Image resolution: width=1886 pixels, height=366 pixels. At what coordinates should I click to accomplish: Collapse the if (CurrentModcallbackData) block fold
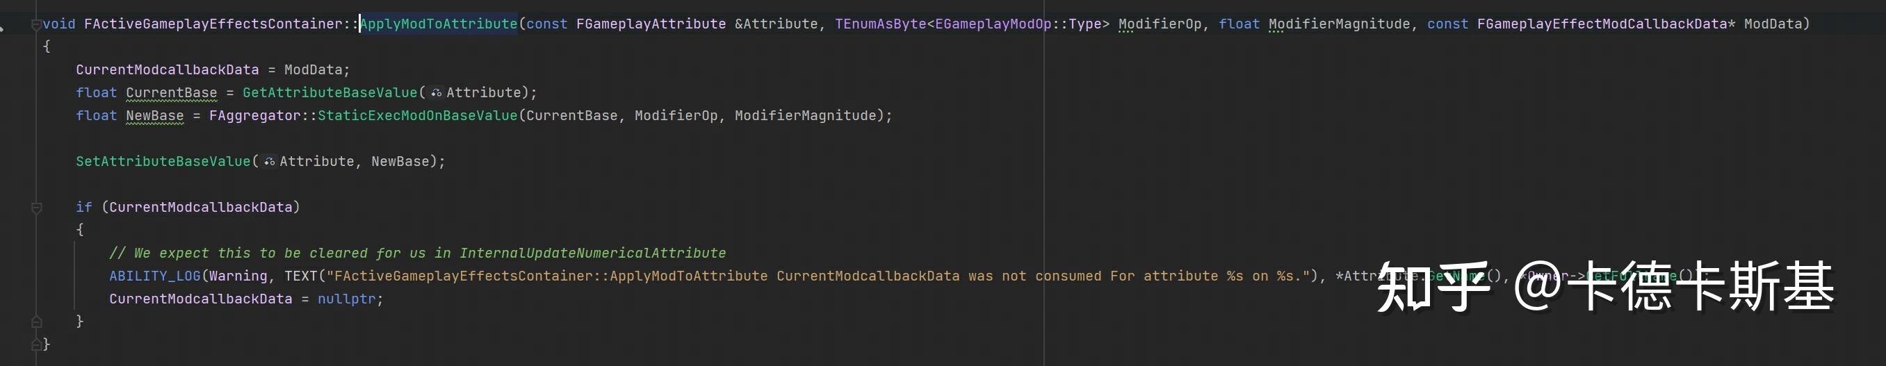[37, 208]
